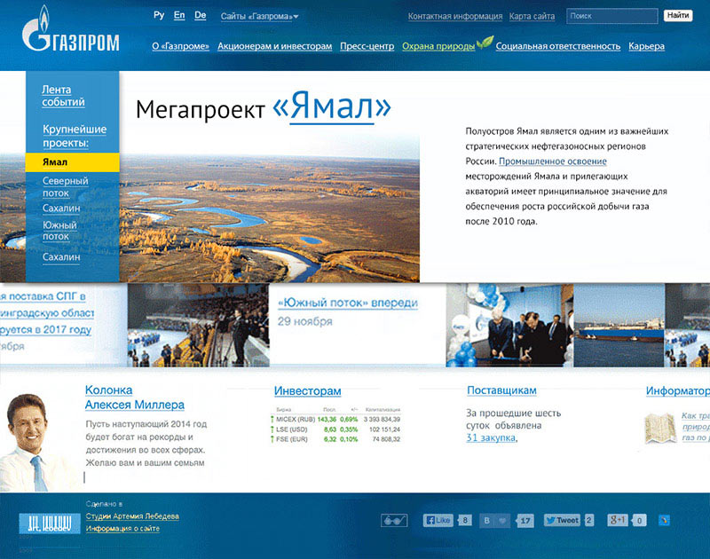
Task: Select Северный поток in the projects sidebar
Action: tap(66, 186)
